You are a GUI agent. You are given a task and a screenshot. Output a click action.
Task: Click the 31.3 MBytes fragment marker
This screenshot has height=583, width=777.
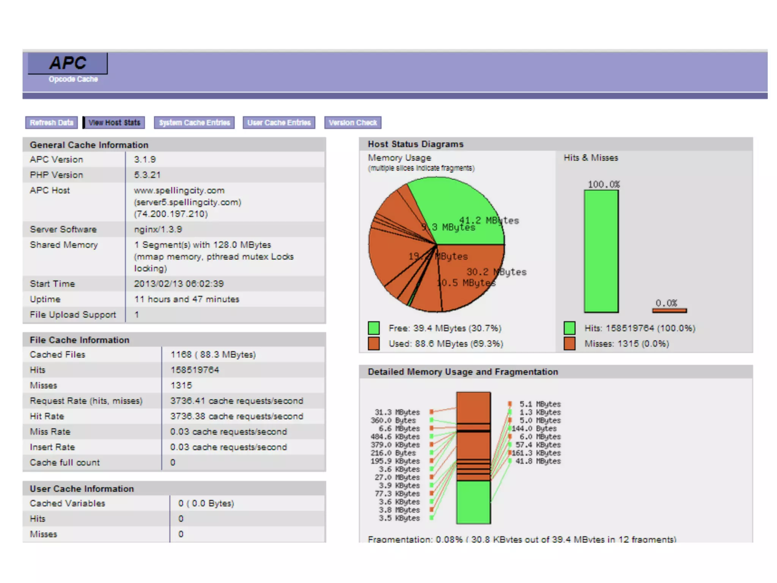432,412
